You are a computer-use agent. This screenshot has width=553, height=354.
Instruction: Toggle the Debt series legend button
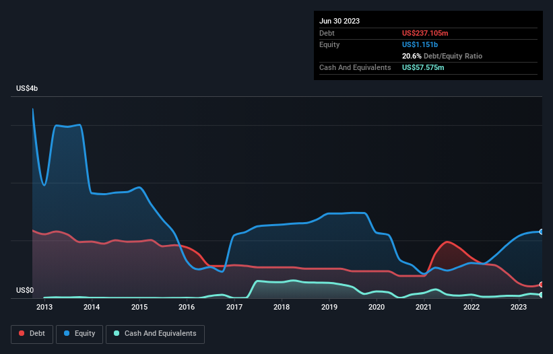click(x=32, y=334)
